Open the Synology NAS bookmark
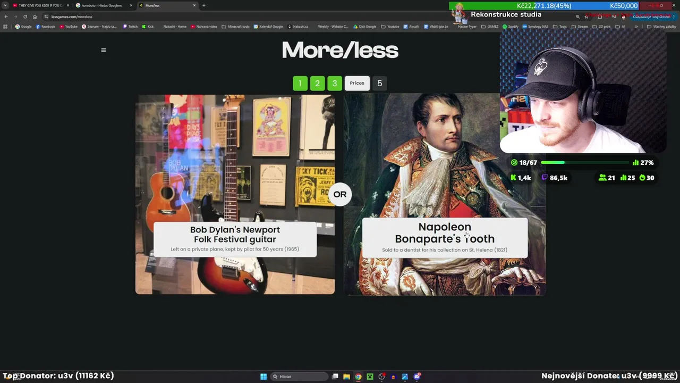 (x=535, y=27)
